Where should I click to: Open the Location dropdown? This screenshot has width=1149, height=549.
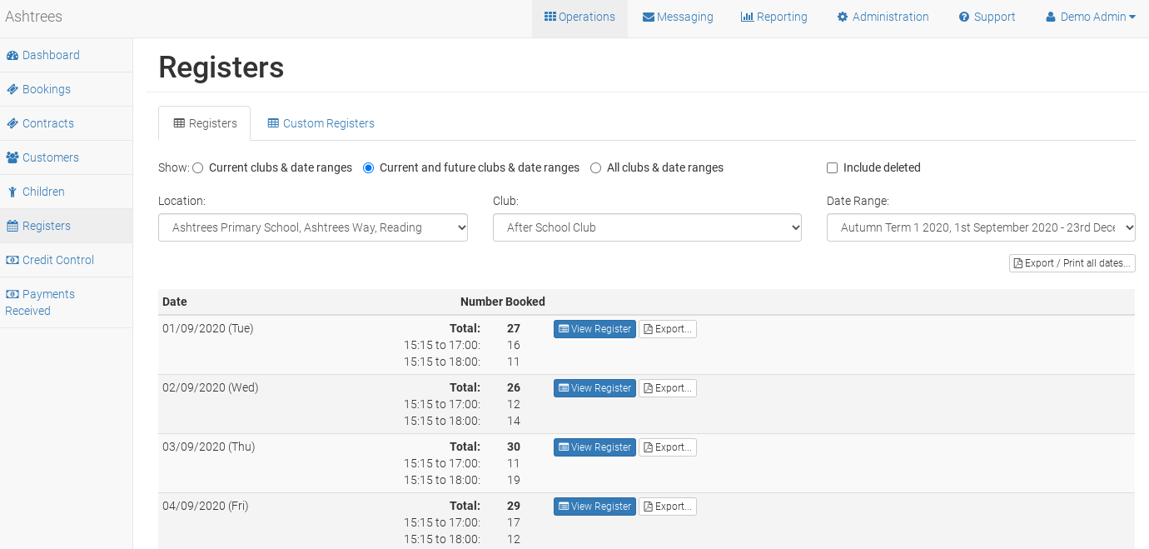click(x=313, y=227)
